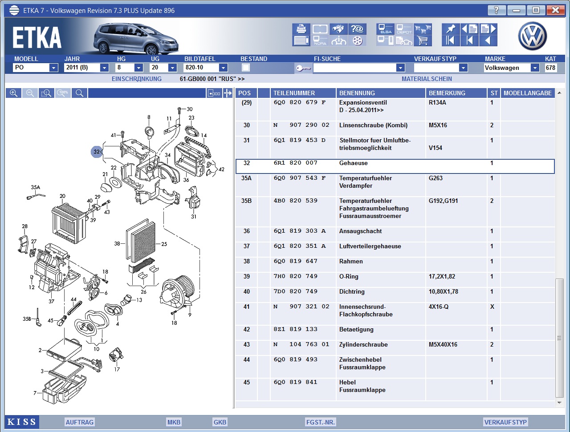Open the ELSA workshop info icon
The height and width of the screenshot is (432, 570).
[x=385, y=29]
